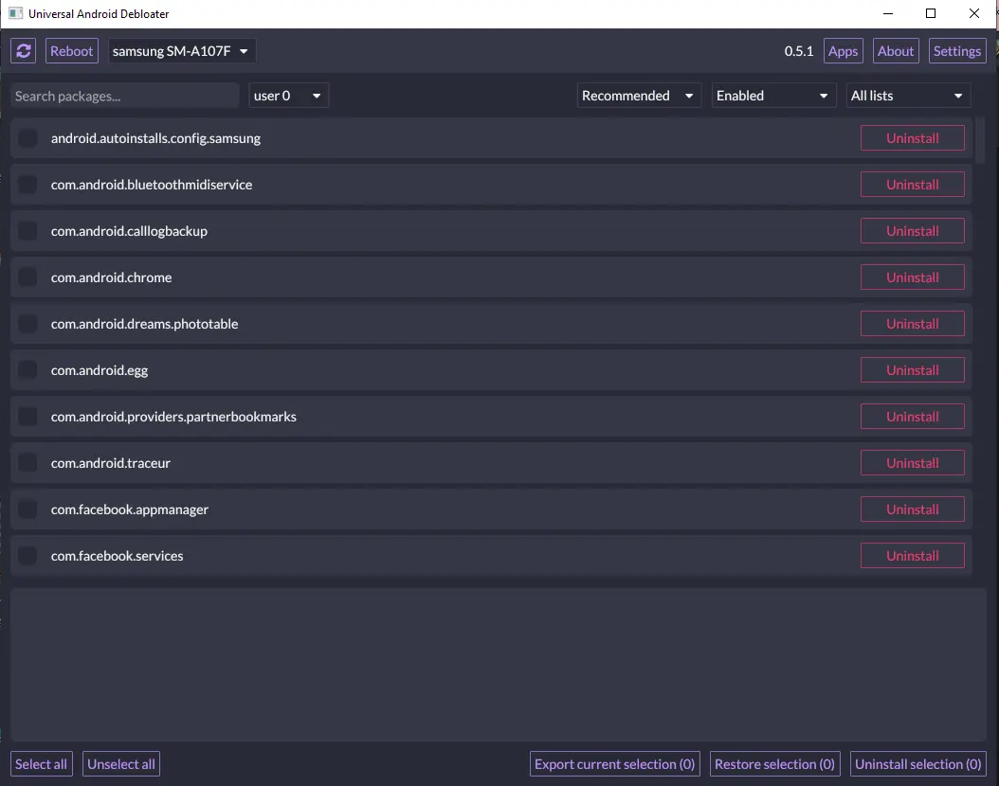999x786 pixels.
Task: Mark the com.android.dreams.phototable checkbox
Action: pos(27,324)
